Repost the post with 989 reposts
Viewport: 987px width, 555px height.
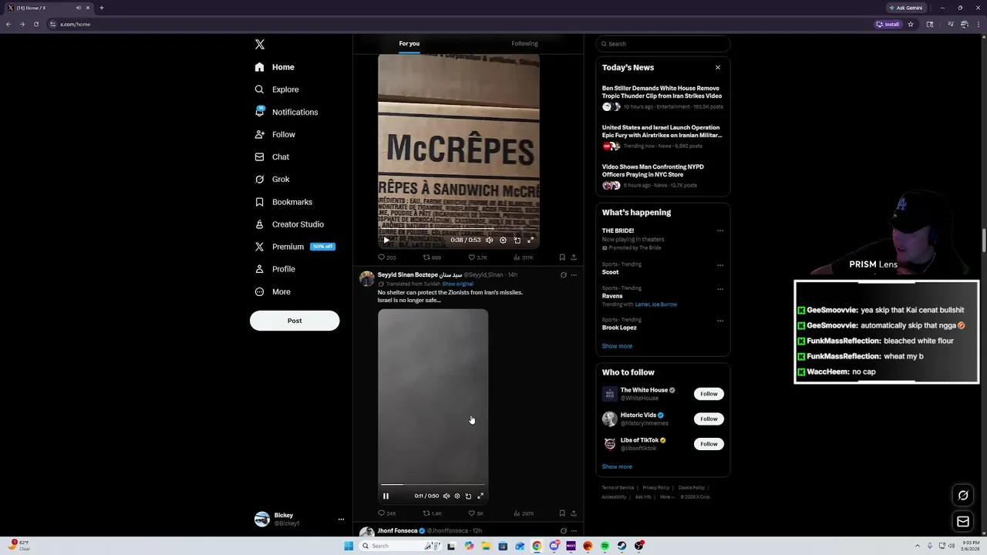pyautogui.click(x=432, y=257)
